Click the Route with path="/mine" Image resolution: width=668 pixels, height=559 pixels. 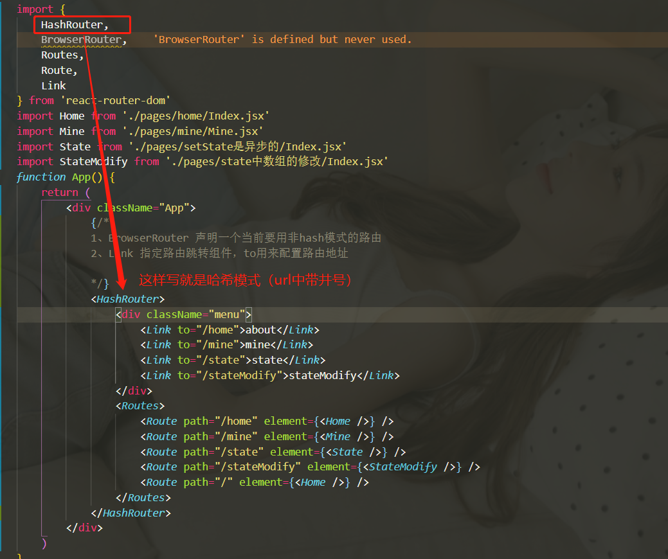pyautogui.click(x=267, y=437)
